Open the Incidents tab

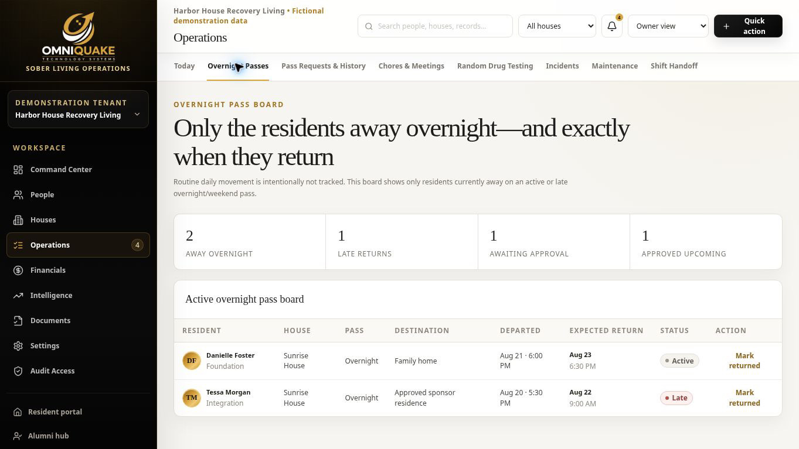(x=562, y=66)
